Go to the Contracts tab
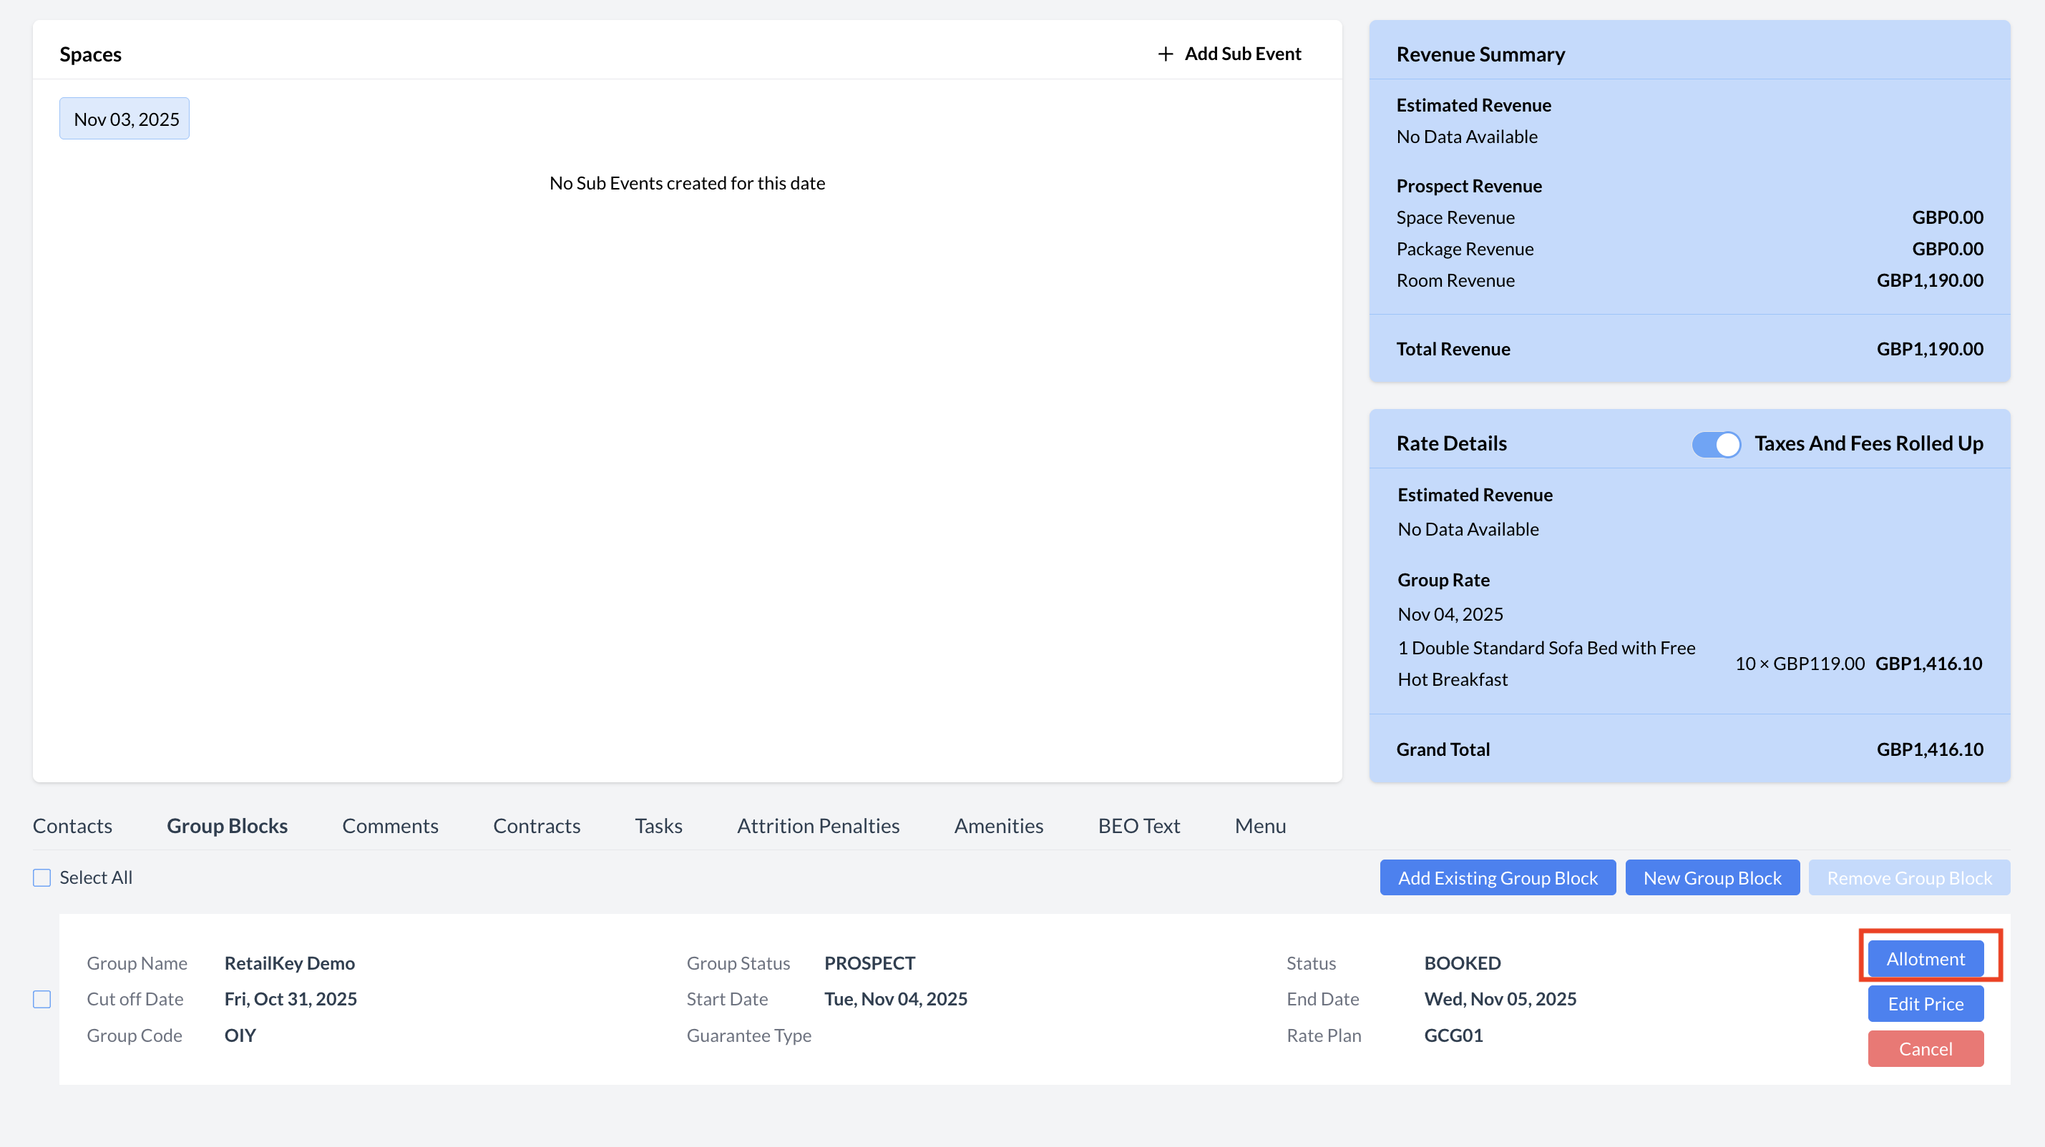Viewport: 2045px width, 1147px height. (537, 826)
